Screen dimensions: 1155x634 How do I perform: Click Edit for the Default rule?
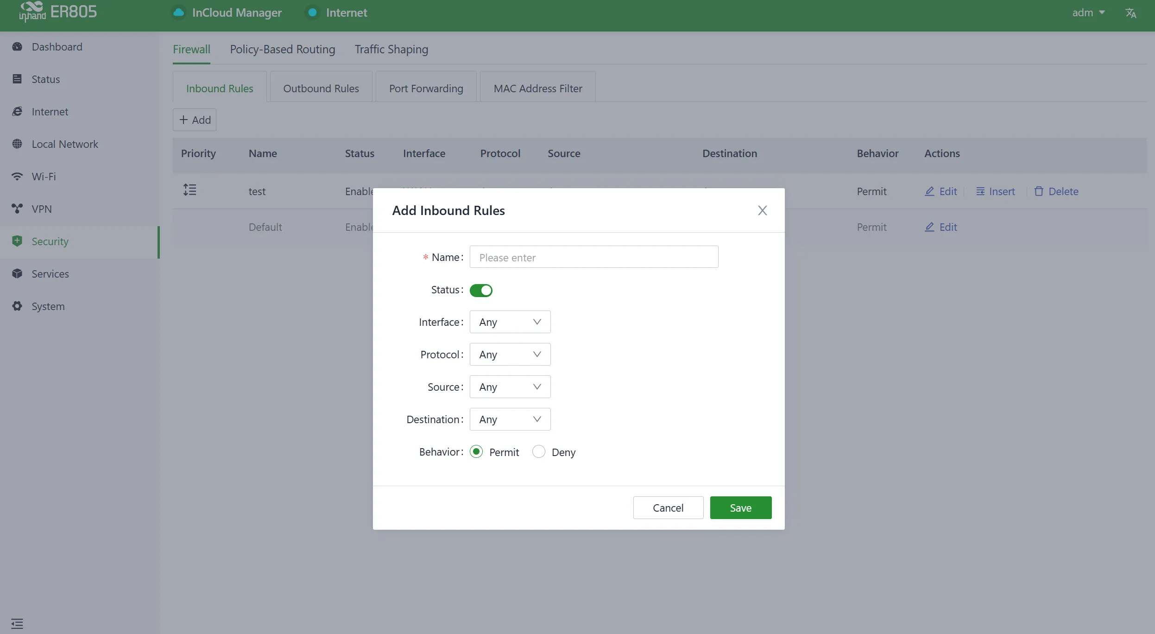pyautogui.click(x=941, y=227)
